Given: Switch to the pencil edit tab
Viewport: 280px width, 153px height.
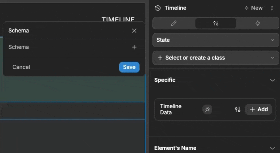Looking at the screenshot, I should click(x=174, y=23).
